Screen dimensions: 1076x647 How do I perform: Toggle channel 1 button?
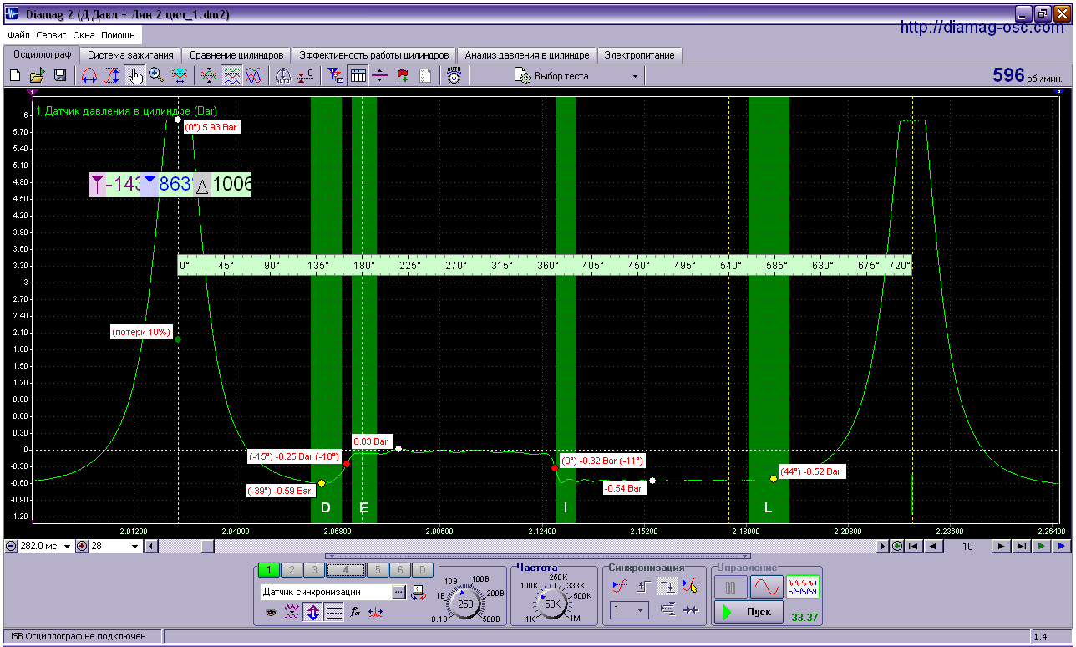click(x=269, y=570)
